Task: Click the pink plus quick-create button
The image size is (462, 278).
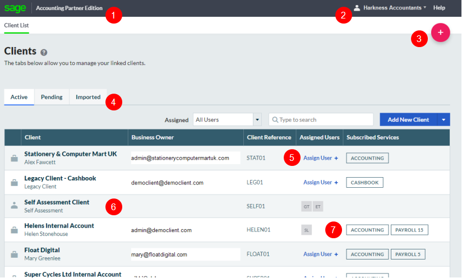Action: point(440,33)
